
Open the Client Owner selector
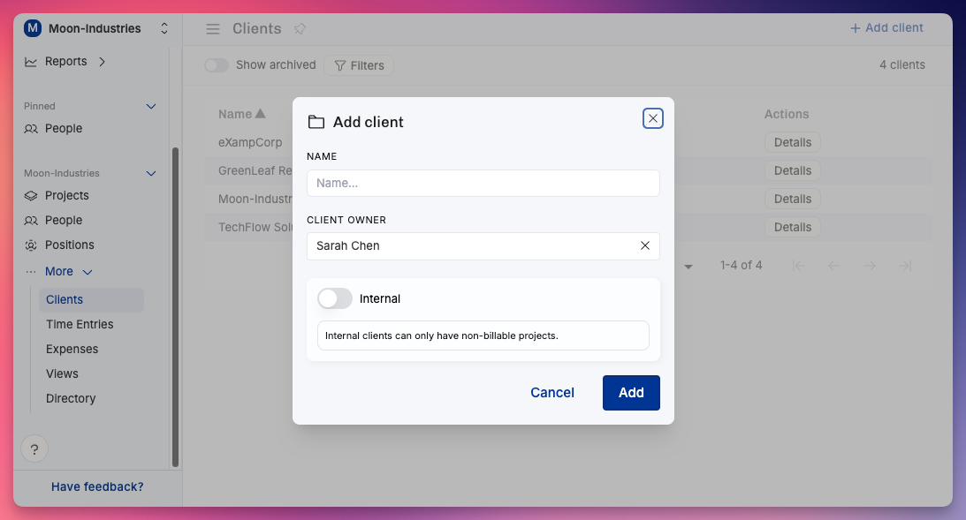(x=483, y=246)
